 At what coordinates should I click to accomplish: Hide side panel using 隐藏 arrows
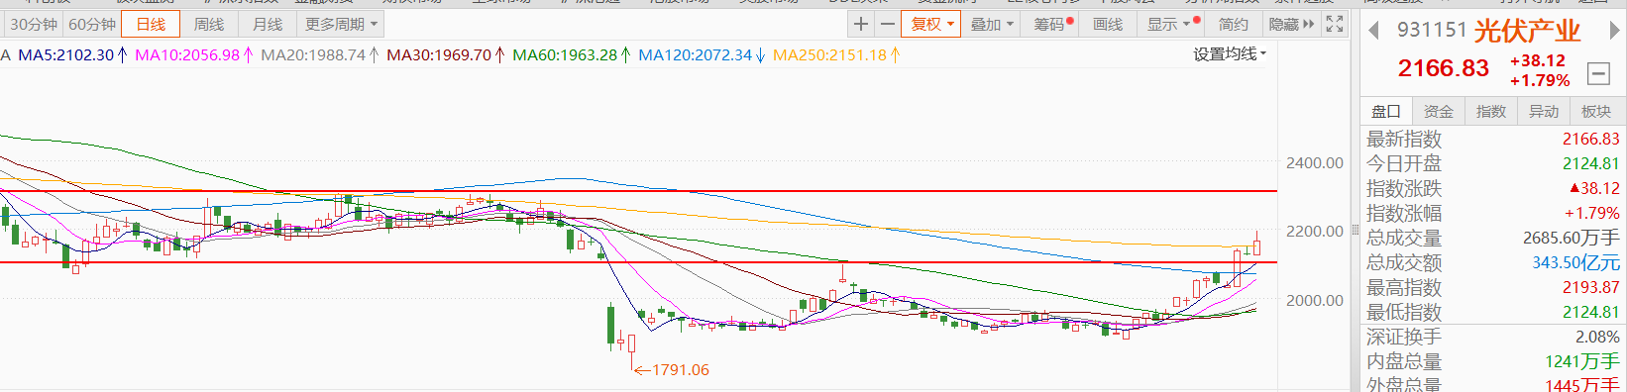point(1291,24)
